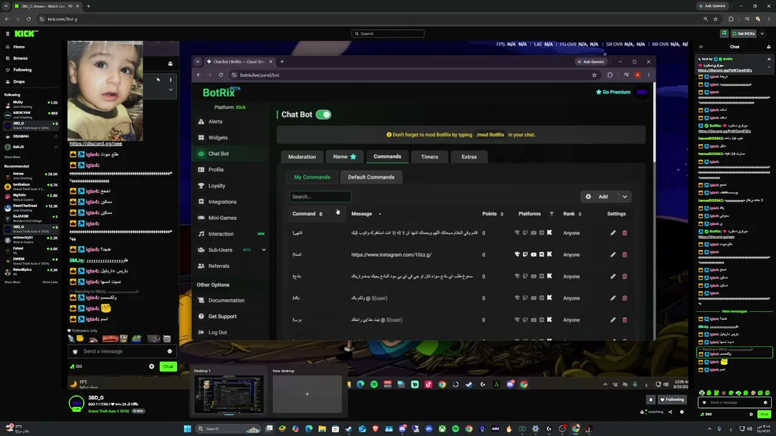Toggle Kick platform on instagram.com command
The image size is (776, 436).
tap(549, 254)
